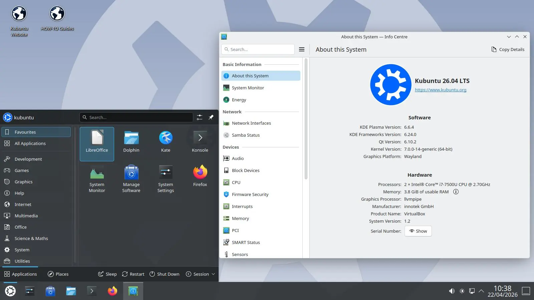The height and width of the screenshot is (300, 534).
Task: Switch to the Places tab
Action: click(58, 274)
